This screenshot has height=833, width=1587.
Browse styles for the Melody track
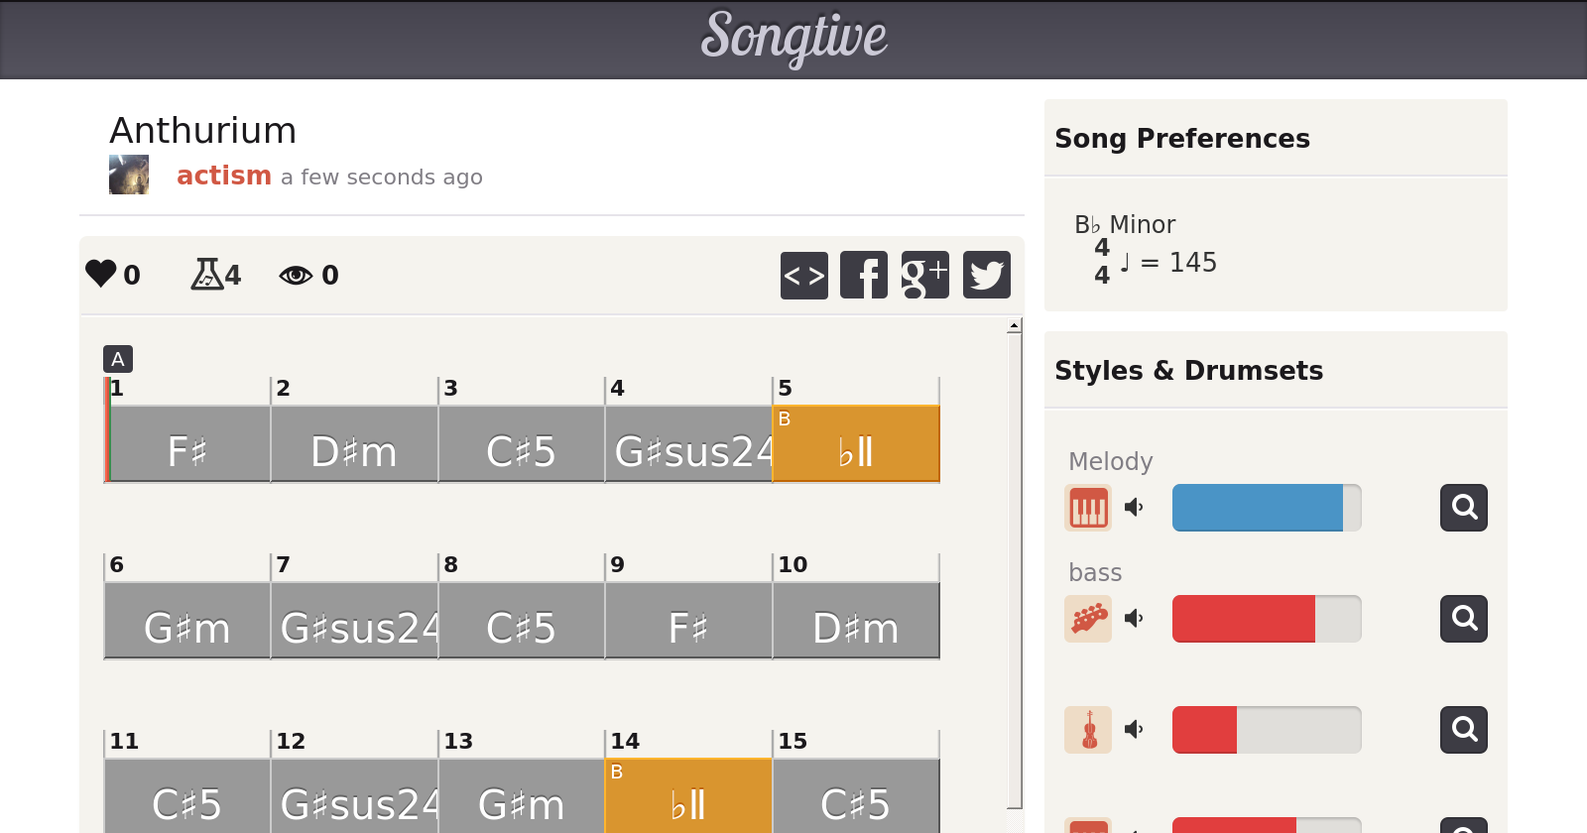point(1463,508)
